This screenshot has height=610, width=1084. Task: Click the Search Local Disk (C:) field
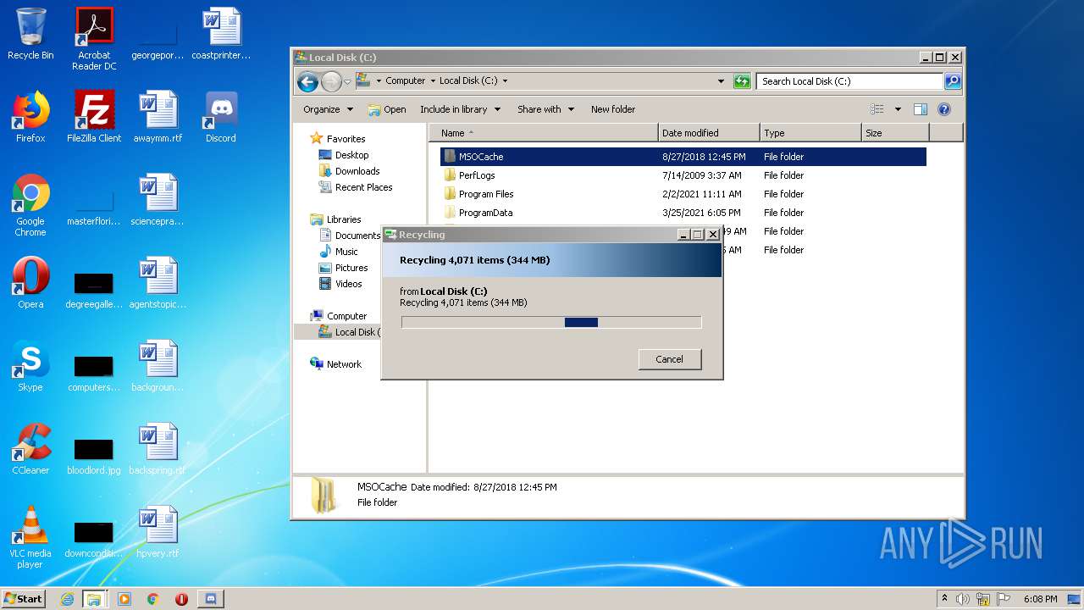(849, 81)
